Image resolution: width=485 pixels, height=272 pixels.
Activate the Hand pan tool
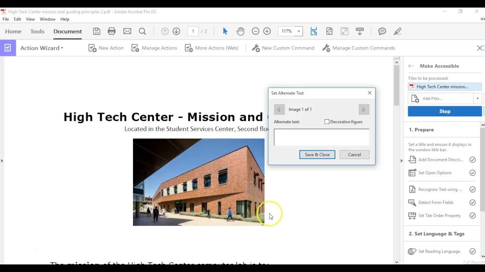[x=240, y=31]
